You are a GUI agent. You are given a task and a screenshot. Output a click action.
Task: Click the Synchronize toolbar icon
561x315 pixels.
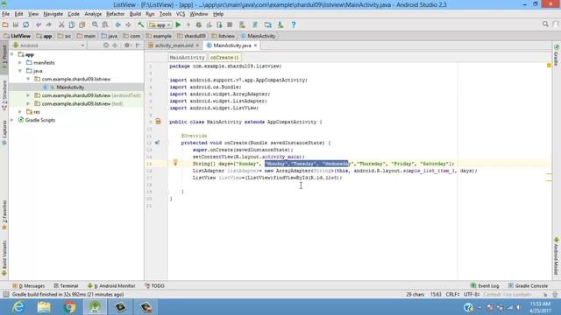point(25,24)
